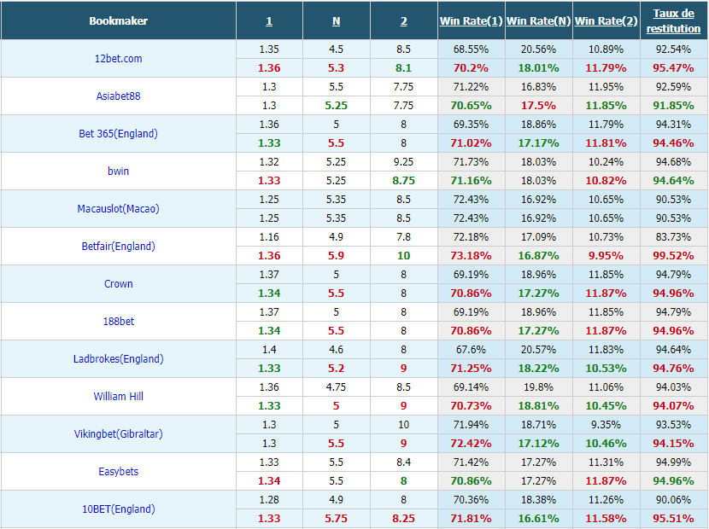Click William Hill's 19.8% draw win rate
Screen dimensions: 709x529
click(538, 387)
